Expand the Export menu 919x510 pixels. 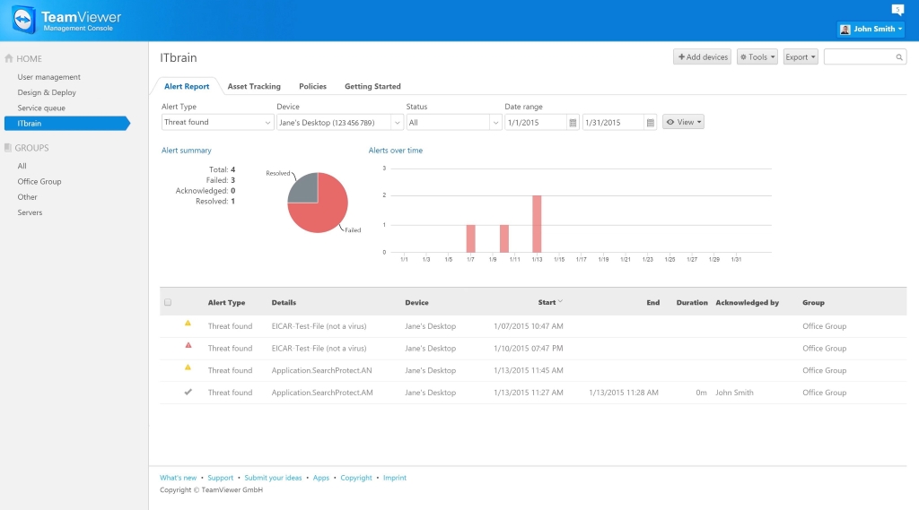(x=801, y=56)
